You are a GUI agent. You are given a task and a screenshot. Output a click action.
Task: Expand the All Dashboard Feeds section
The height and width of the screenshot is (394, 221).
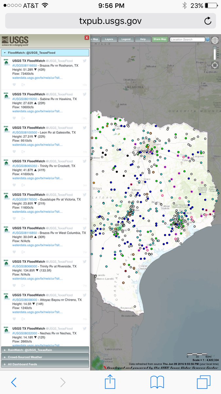click(x=45, y=364)
